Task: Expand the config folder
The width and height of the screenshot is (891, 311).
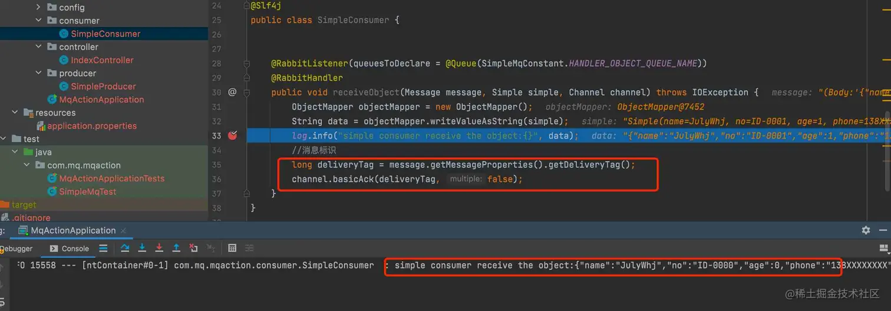Action: tap(39, 7)
